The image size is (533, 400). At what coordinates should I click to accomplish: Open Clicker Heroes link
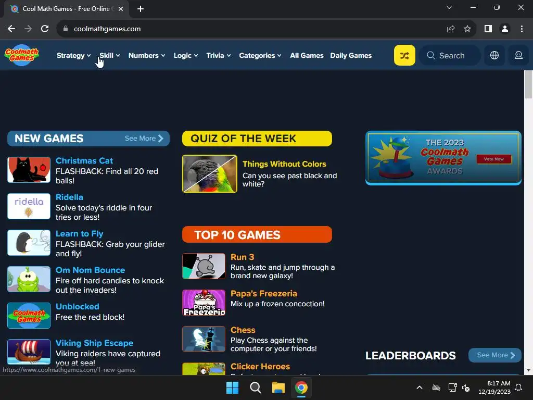tap(260, 366)
